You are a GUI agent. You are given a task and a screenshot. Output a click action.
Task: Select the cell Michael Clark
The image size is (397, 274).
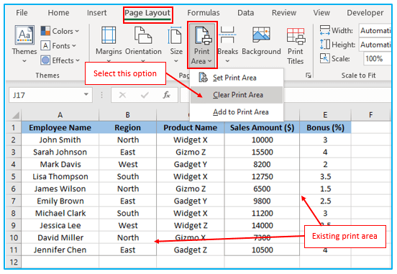point(60,213)
